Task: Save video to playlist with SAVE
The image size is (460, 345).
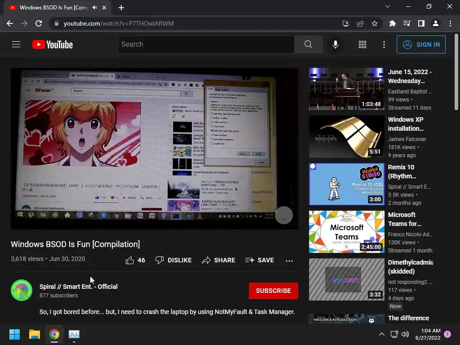Action: click(x=259, y=260)
